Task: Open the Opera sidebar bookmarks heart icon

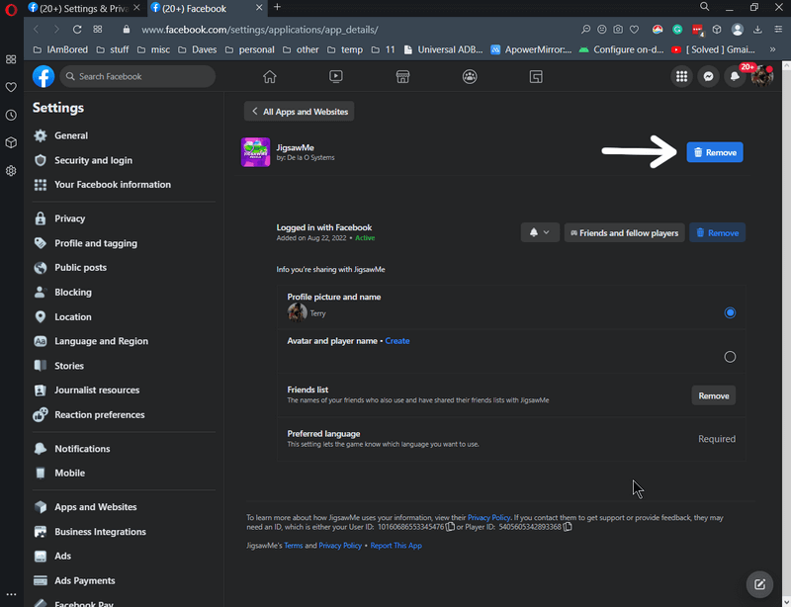Action: (x=11, y=87)
